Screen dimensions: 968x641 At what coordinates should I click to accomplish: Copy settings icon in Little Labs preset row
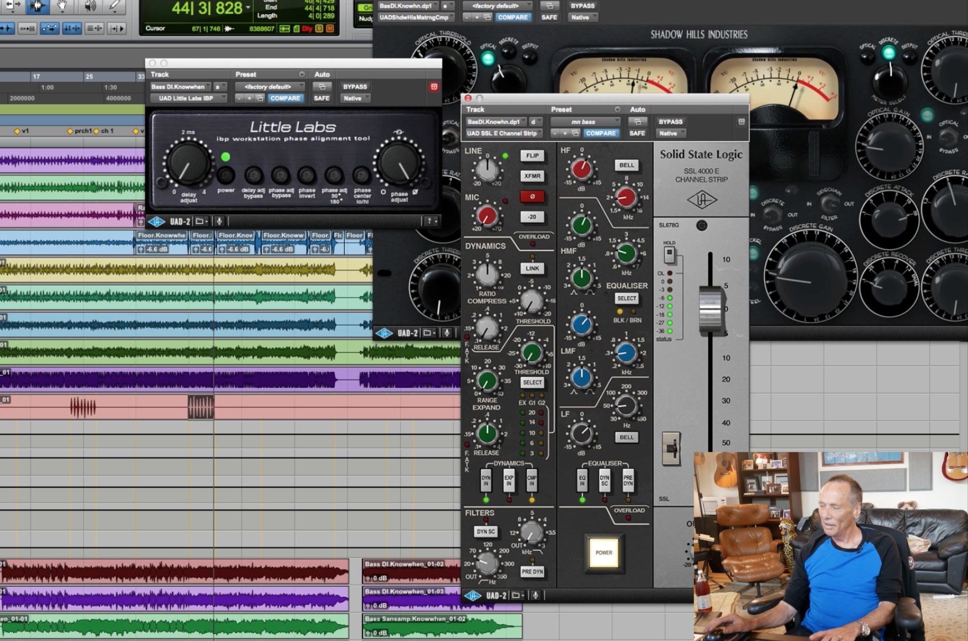pos(260,98)
